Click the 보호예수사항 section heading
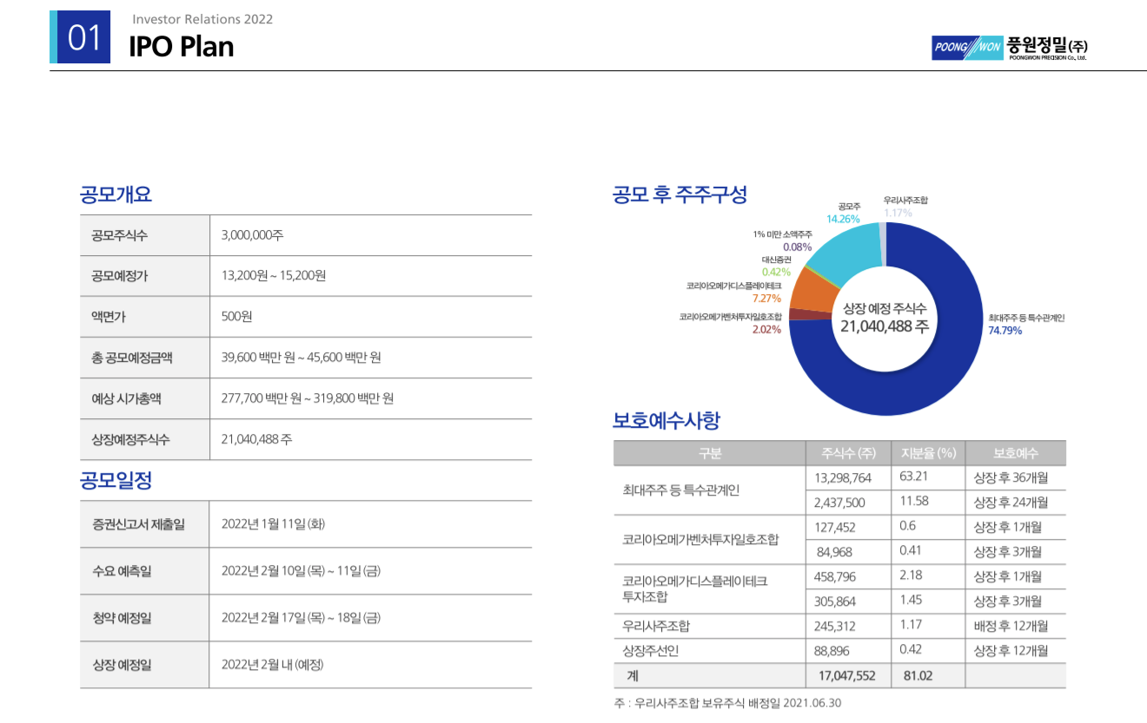 click(666, 421)
